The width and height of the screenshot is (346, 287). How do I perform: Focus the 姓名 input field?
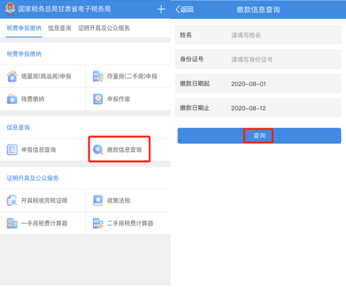258,35
